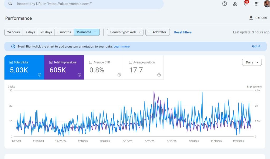Select the 28 days range tab
Image resolution: width=270 pixels, height=159 pixels.
[x=46, y=32]
